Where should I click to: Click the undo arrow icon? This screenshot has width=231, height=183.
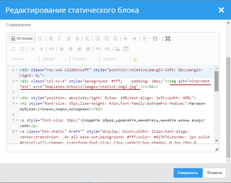(125, 39)
